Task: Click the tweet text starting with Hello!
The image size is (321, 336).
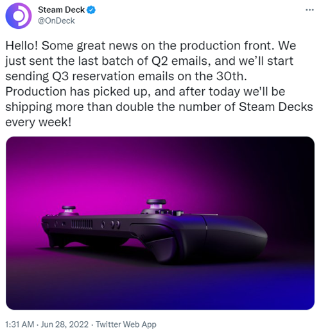Action: 159,84
